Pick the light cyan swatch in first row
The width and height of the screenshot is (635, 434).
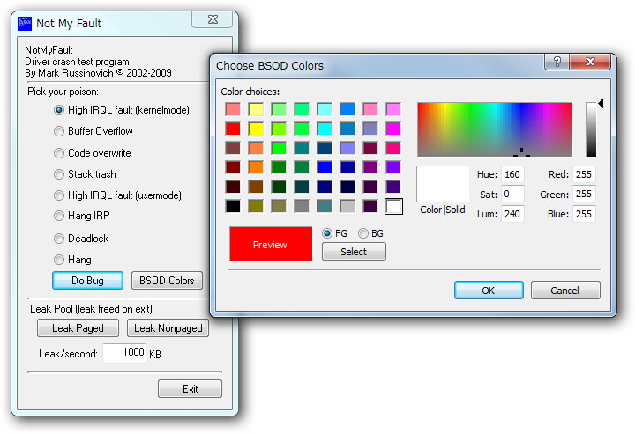tap(325, 109)
